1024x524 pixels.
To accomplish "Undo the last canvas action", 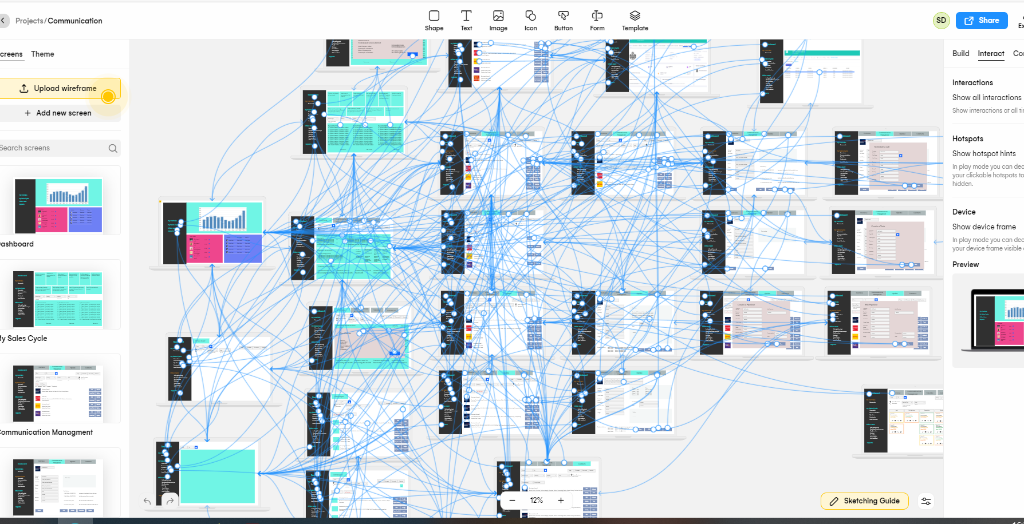I will pos(147,501).
